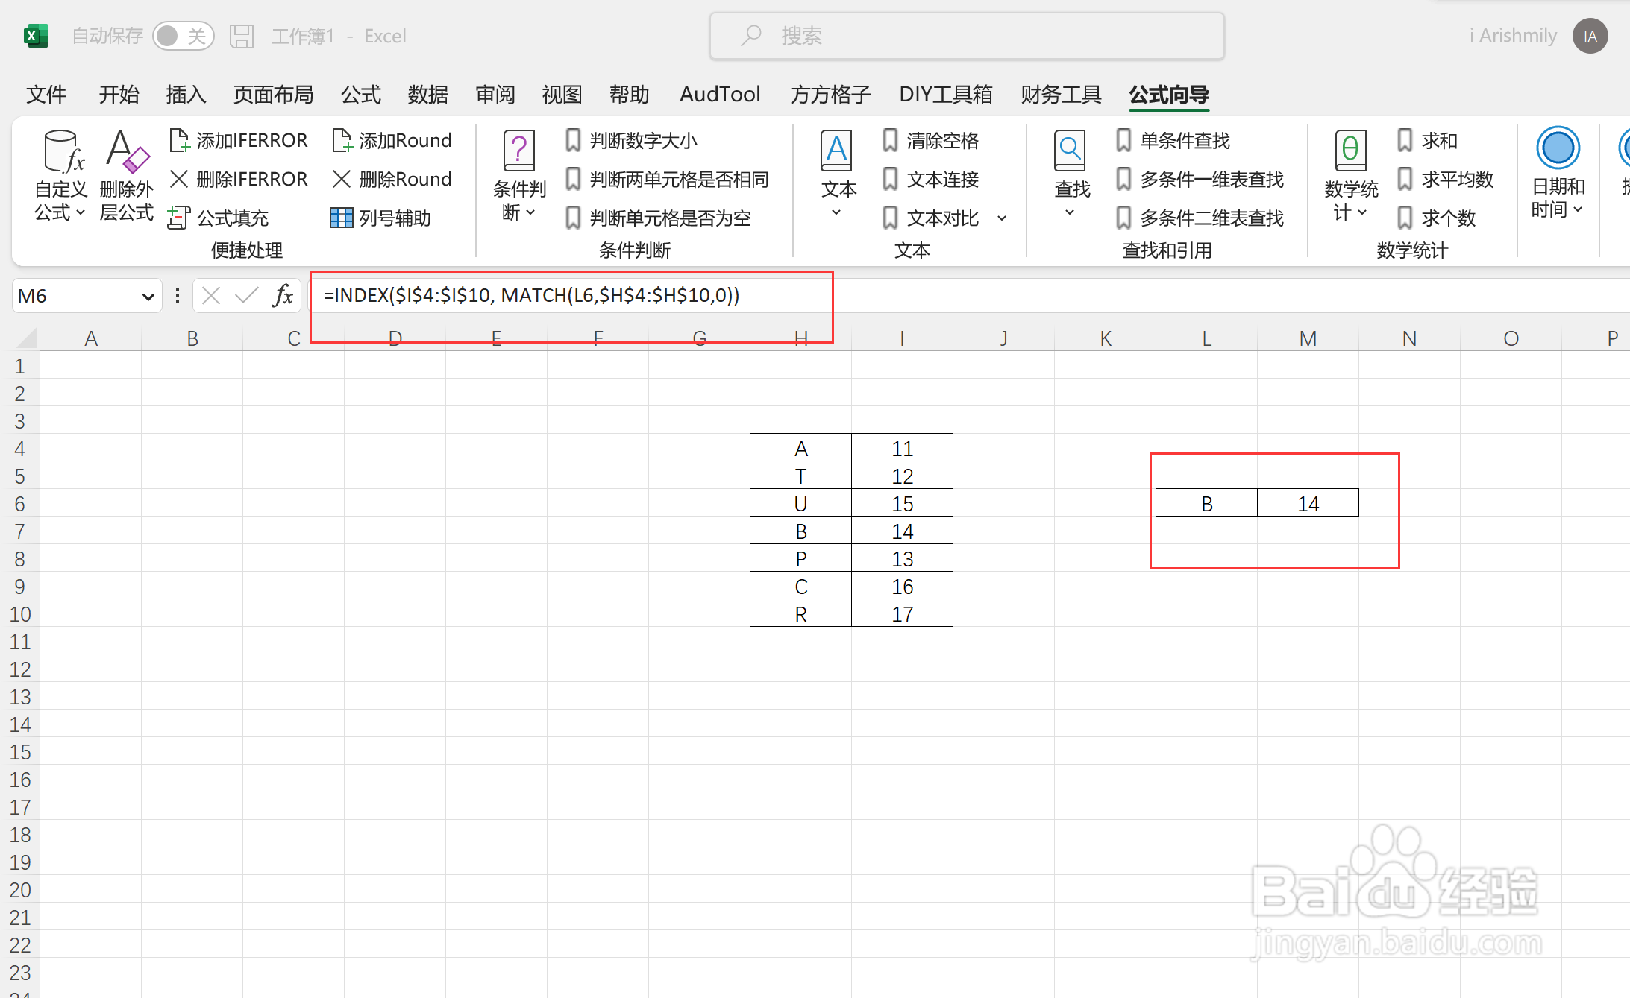Click the save floppy disk icon

(242, 36)
